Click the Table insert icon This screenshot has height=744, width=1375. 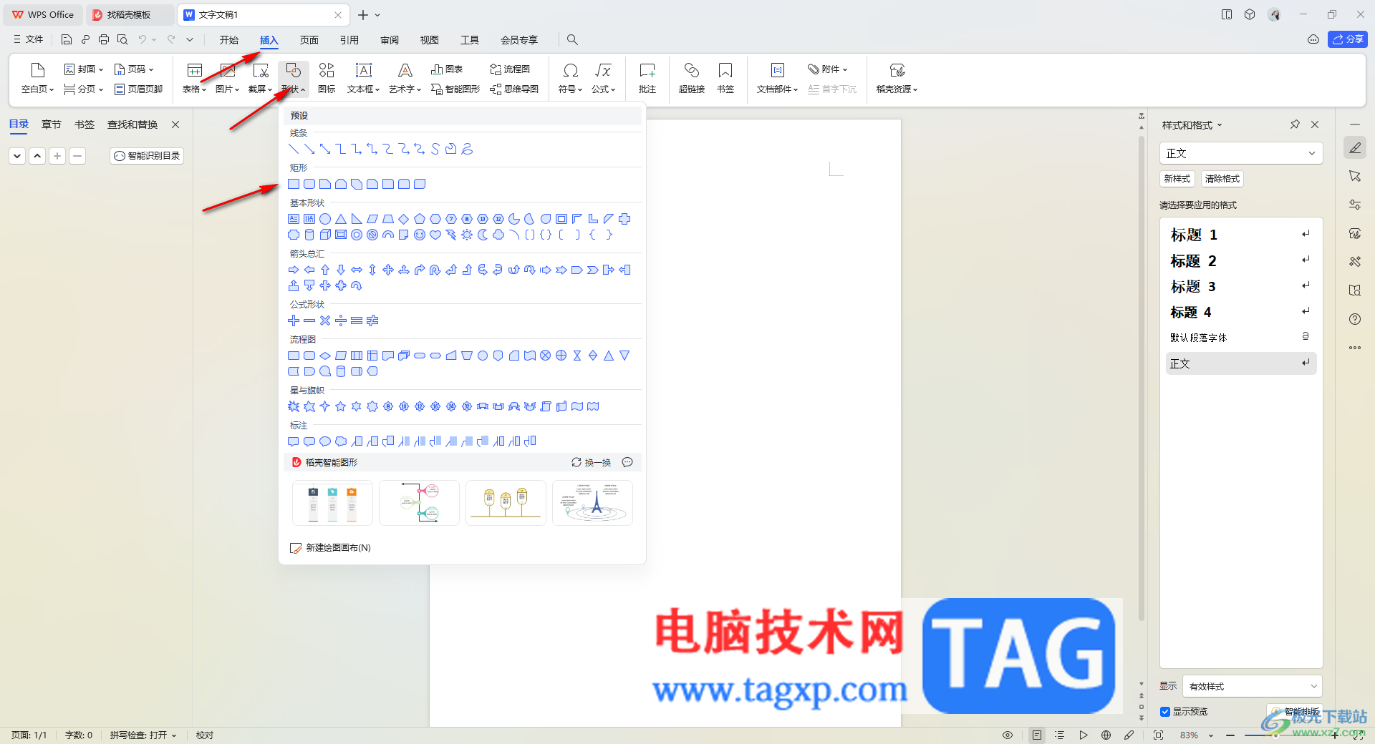click(194, 78)
